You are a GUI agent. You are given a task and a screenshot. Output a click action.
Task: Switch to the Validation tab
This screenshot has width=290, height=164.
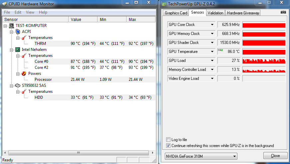(x=215, y=13)
